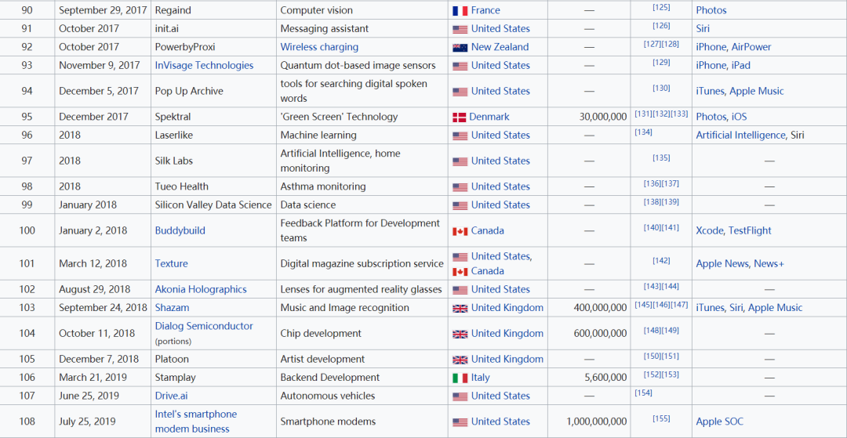
Task: Click the UK flag in Platoon row
Action: pos(460,360)
